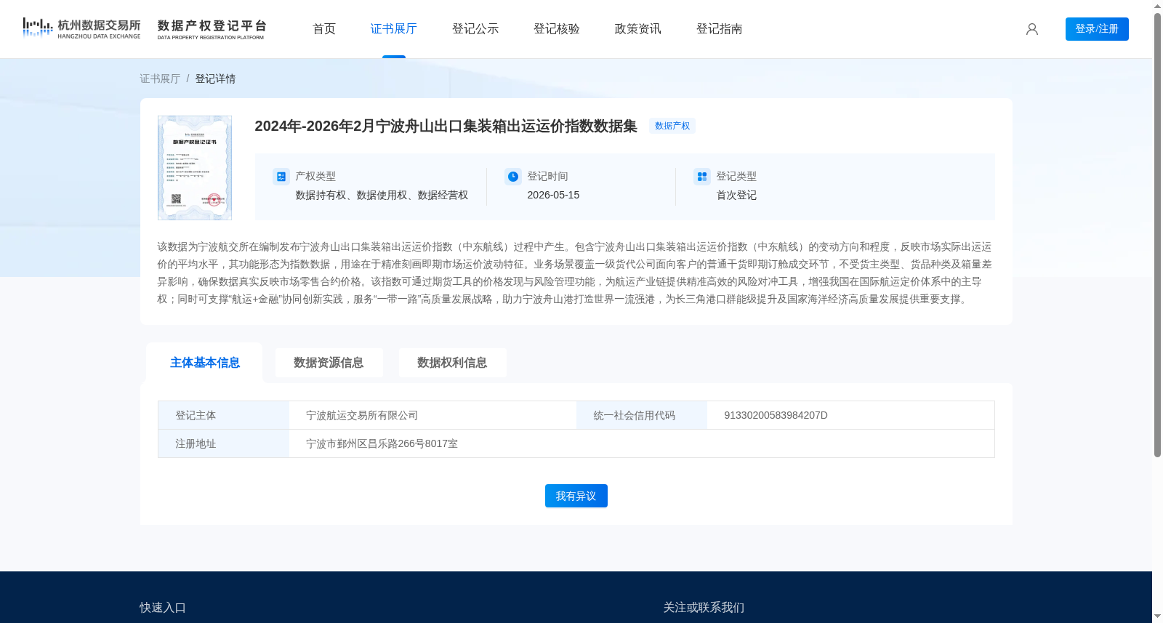
Task: Click the dataset description paragraph
Action: point(575,273)
